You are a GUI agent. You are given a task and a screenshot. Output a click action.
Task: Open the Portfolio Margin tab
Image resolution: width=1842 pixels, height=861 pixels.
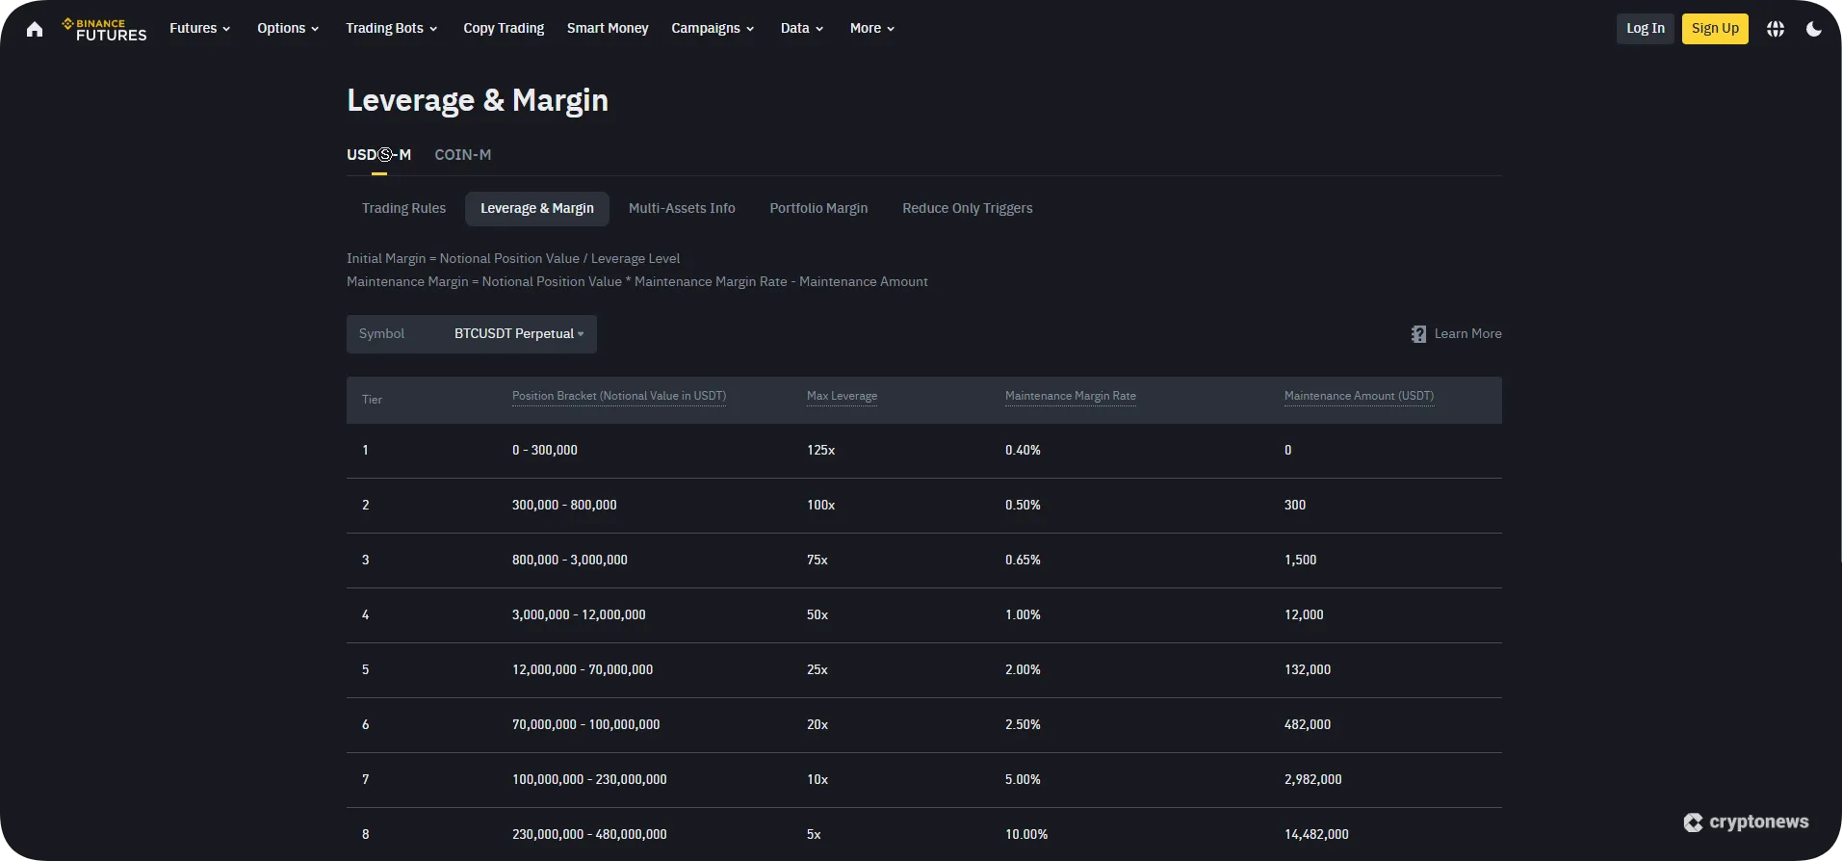pos(818,209)
